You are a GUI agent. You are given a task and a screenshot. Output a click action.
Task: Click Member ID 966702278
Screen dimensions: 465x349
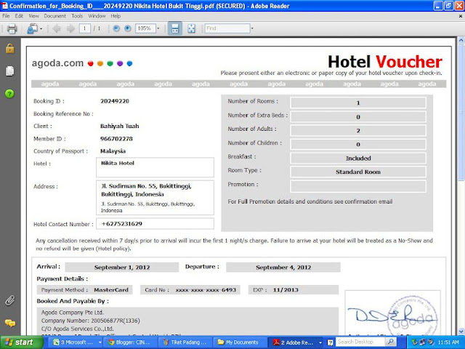click(x=116, y=139)
